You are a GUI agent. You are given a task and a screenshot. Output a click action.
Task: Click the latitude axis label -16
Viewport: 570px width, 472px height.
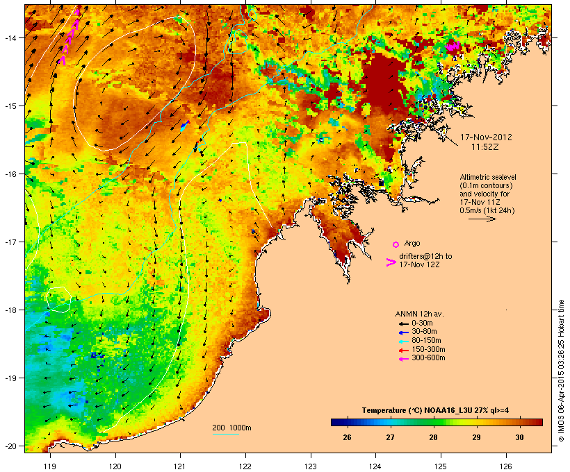(10, 174)
